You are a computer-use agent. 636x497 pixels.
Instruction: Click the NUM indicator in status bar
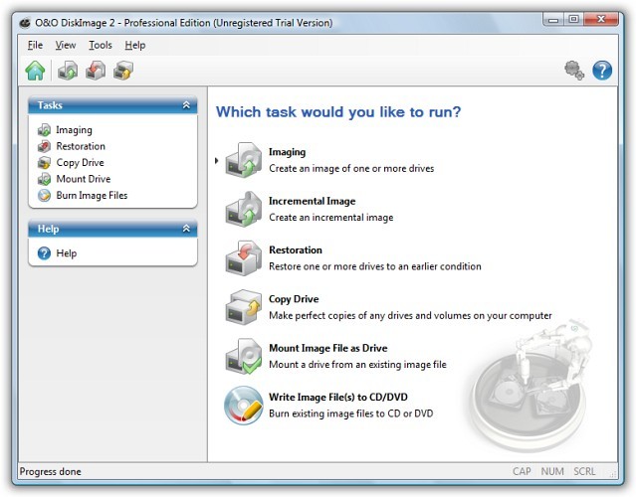[552, 471]
